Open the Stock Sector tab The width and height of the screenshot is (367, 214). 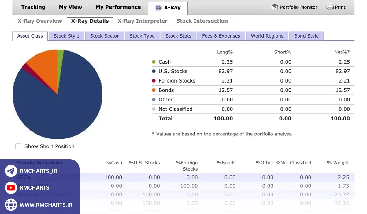click(x=104, y=36)
